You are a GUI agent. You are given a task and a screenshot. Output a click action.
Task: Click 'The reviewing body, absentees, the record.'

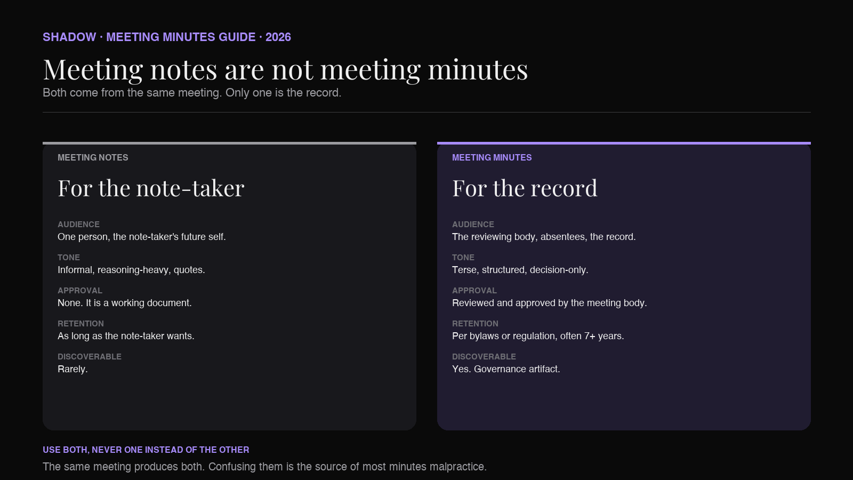544,237
